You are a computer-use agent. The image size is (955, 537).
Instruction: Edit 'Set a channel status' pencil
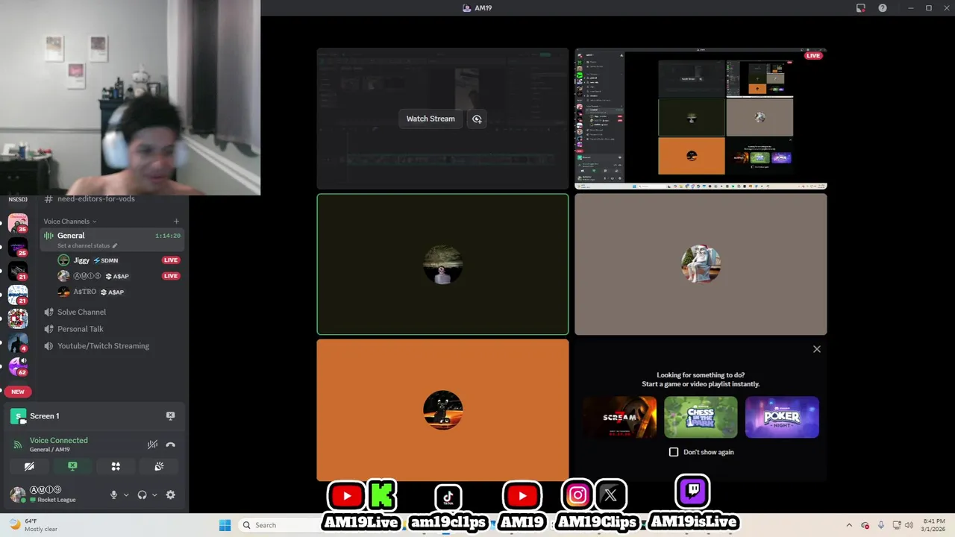[115, 245]
